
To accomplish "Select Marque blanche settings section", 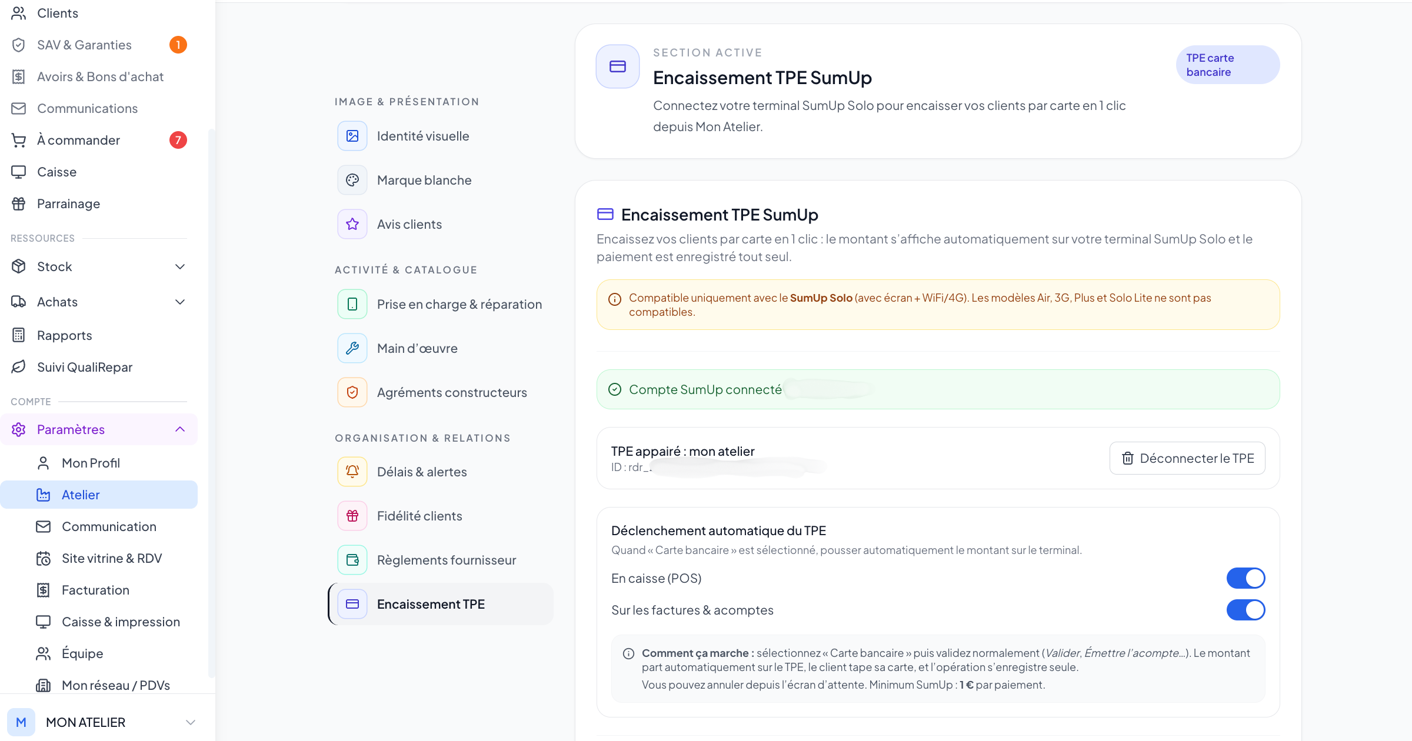I will (x=441, y=180).
